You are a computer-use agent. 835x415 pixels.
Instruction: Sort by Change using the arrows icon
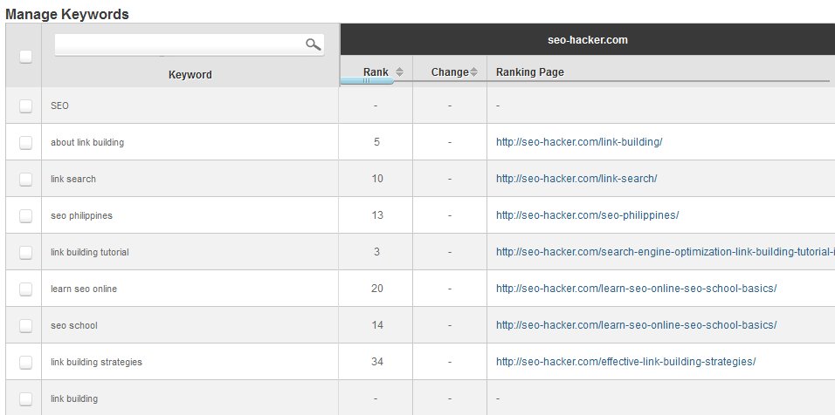474,72
